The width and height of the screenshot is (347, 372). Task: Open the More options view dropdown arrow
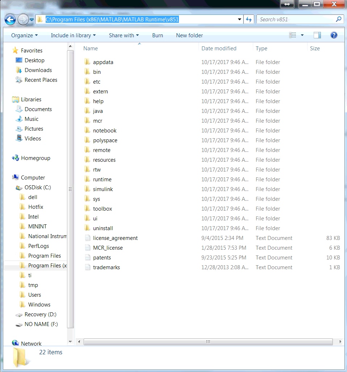coord(302,35)
